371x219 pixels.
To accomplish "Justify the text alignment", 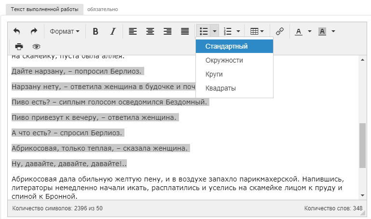I will click(185, 31).
